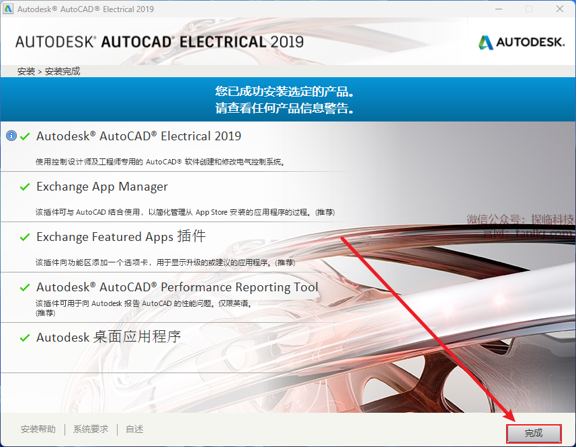Select the Exchange Featured Apps 插件 title
576x447 pixels.
point(121,236)
